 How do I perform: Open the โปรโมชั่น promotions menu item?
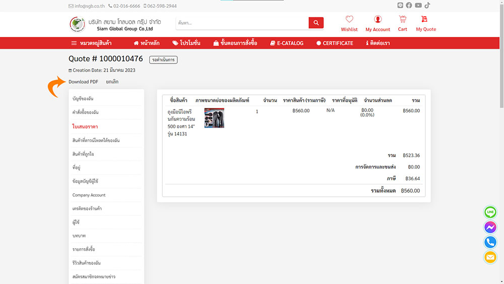click(186, 43)
